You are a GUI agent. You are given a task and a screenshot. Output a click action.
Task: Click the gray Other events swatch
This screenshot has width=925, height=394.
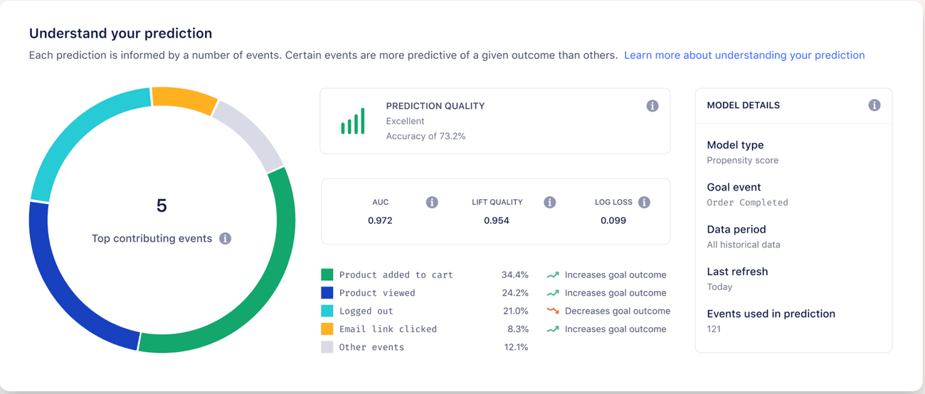327,347
